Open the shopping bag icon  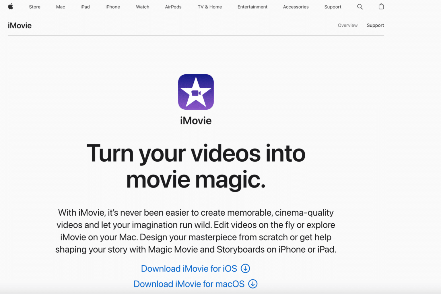coord(381,7)
